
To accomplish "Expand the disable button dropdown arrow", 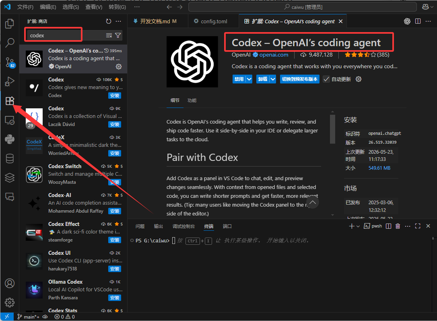I will point(249,79).
